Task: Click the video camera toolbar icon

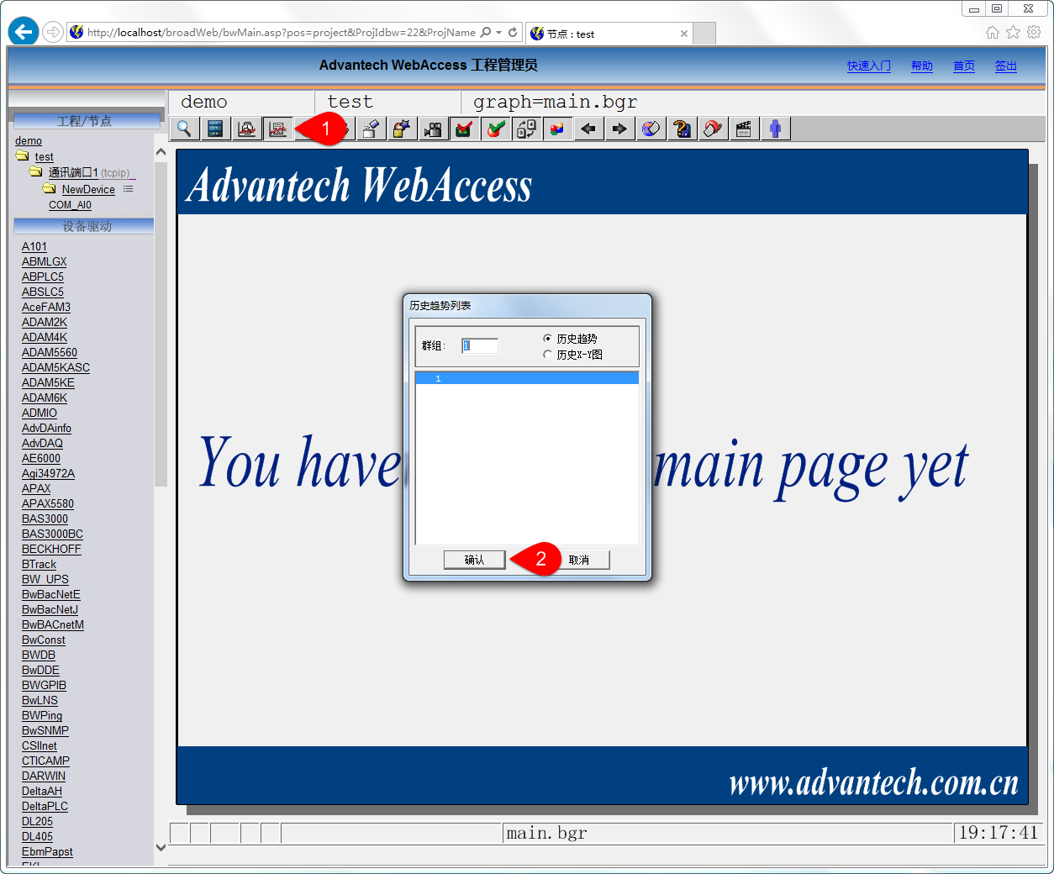Action: coord(433,129)
